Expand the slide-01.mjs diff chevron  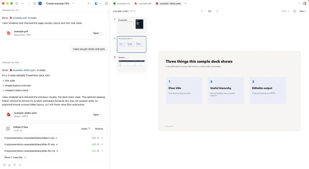tap(102, 144)
